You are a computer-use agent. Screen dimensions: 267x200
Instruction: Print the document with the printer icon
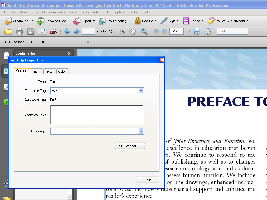coord(19,31)
